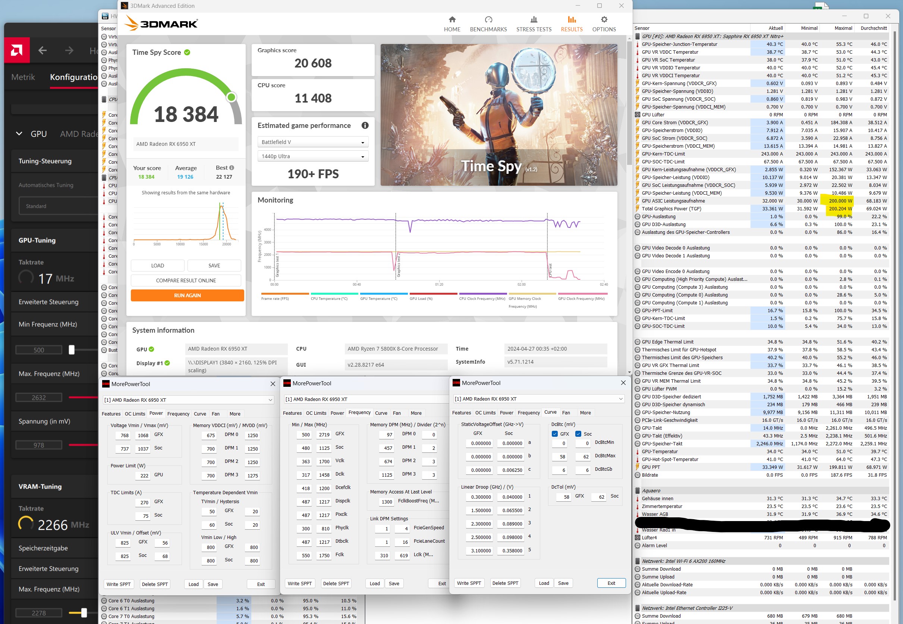
Task: Open the Battlefield V game dropdown
Action: coord(313,142)
